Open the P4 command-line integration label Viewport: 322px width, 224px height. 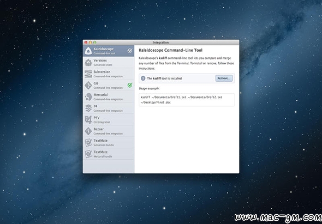pos(108,108)
